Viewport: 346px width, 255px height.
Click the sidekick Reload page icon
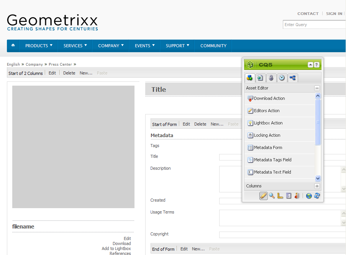click(x=317, y=196)
